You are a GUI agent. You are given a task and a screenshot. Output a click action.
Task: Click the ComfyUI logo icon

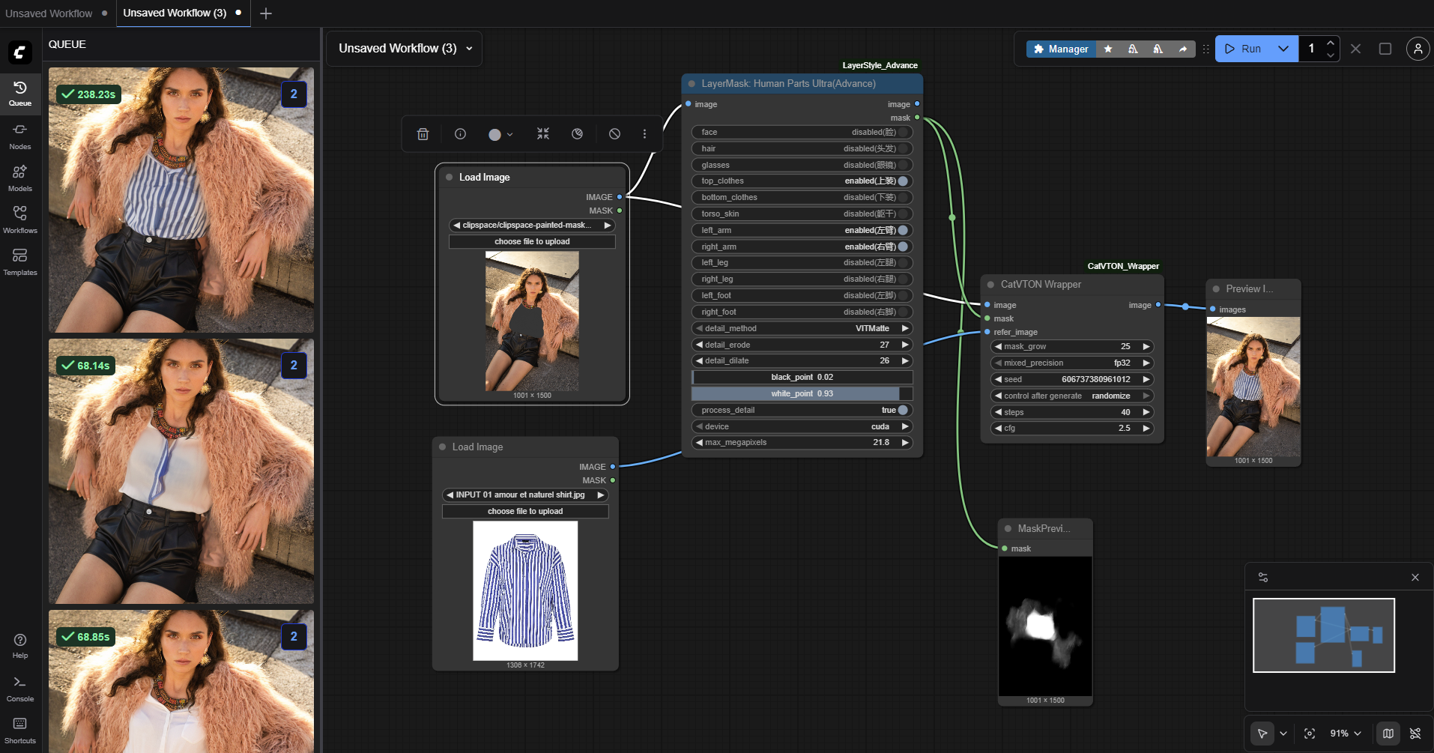[x=20, y=52]
